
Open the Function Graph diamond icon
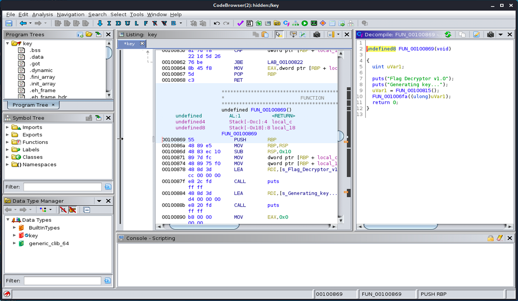[x=322, y=23]
